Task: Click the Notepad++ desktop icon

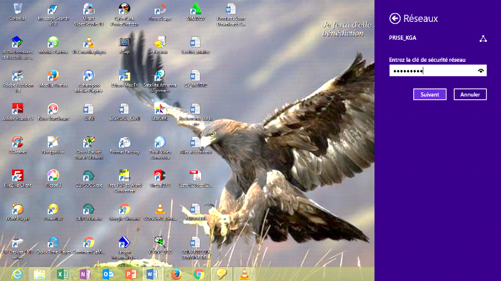Action: (x=53, y=142)
